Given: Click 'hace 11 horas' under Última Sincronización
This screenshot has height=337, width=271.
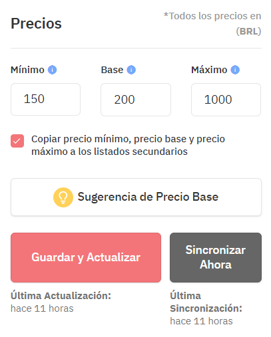Looking at the screenshot, I should (201, 321).
